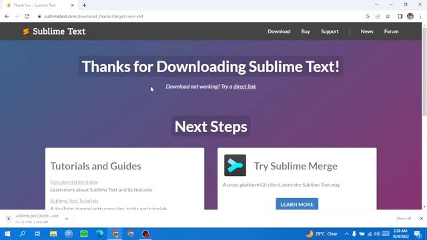Click the address bar URL
This screenshot has height=240, width=427.
tap(93, 16)
